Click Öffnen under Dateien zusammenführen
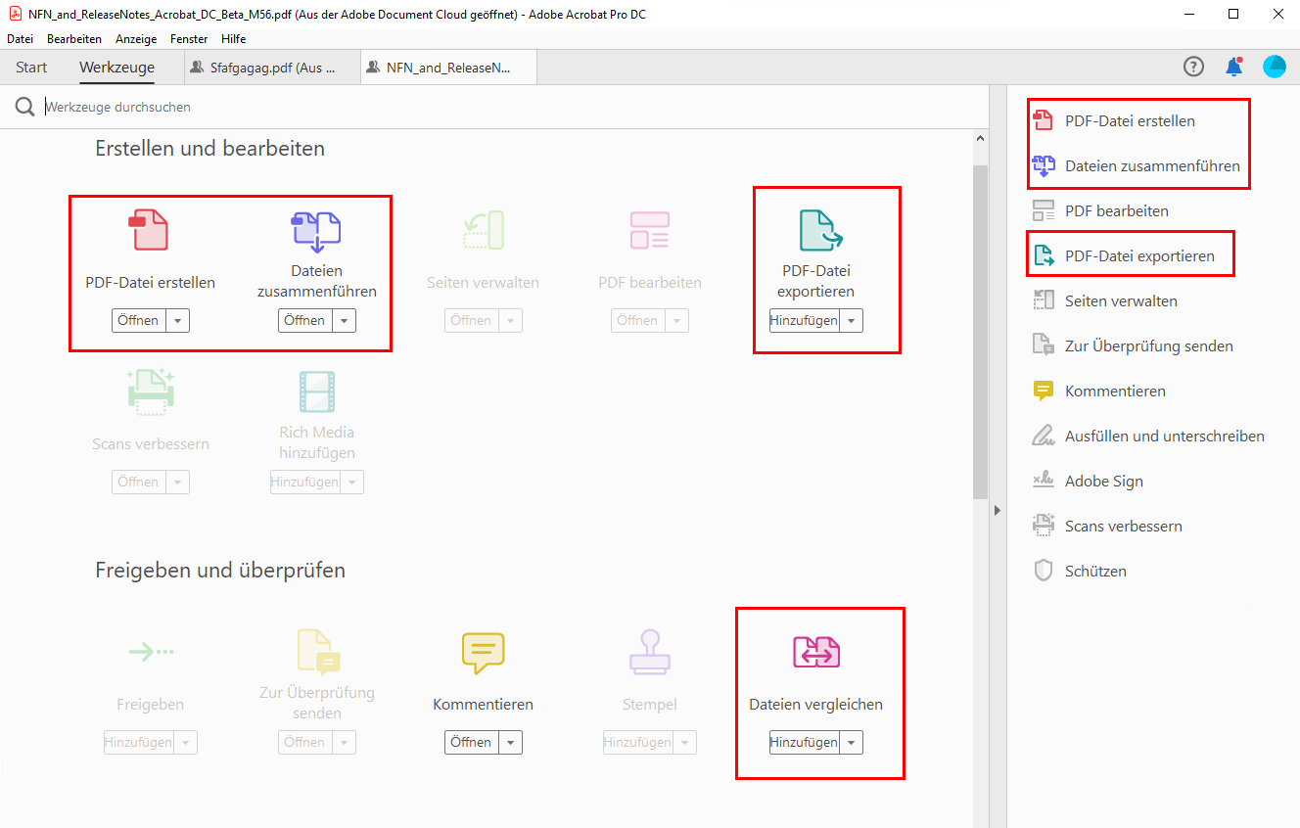1300x828 pixels. (x=304, y=320)
